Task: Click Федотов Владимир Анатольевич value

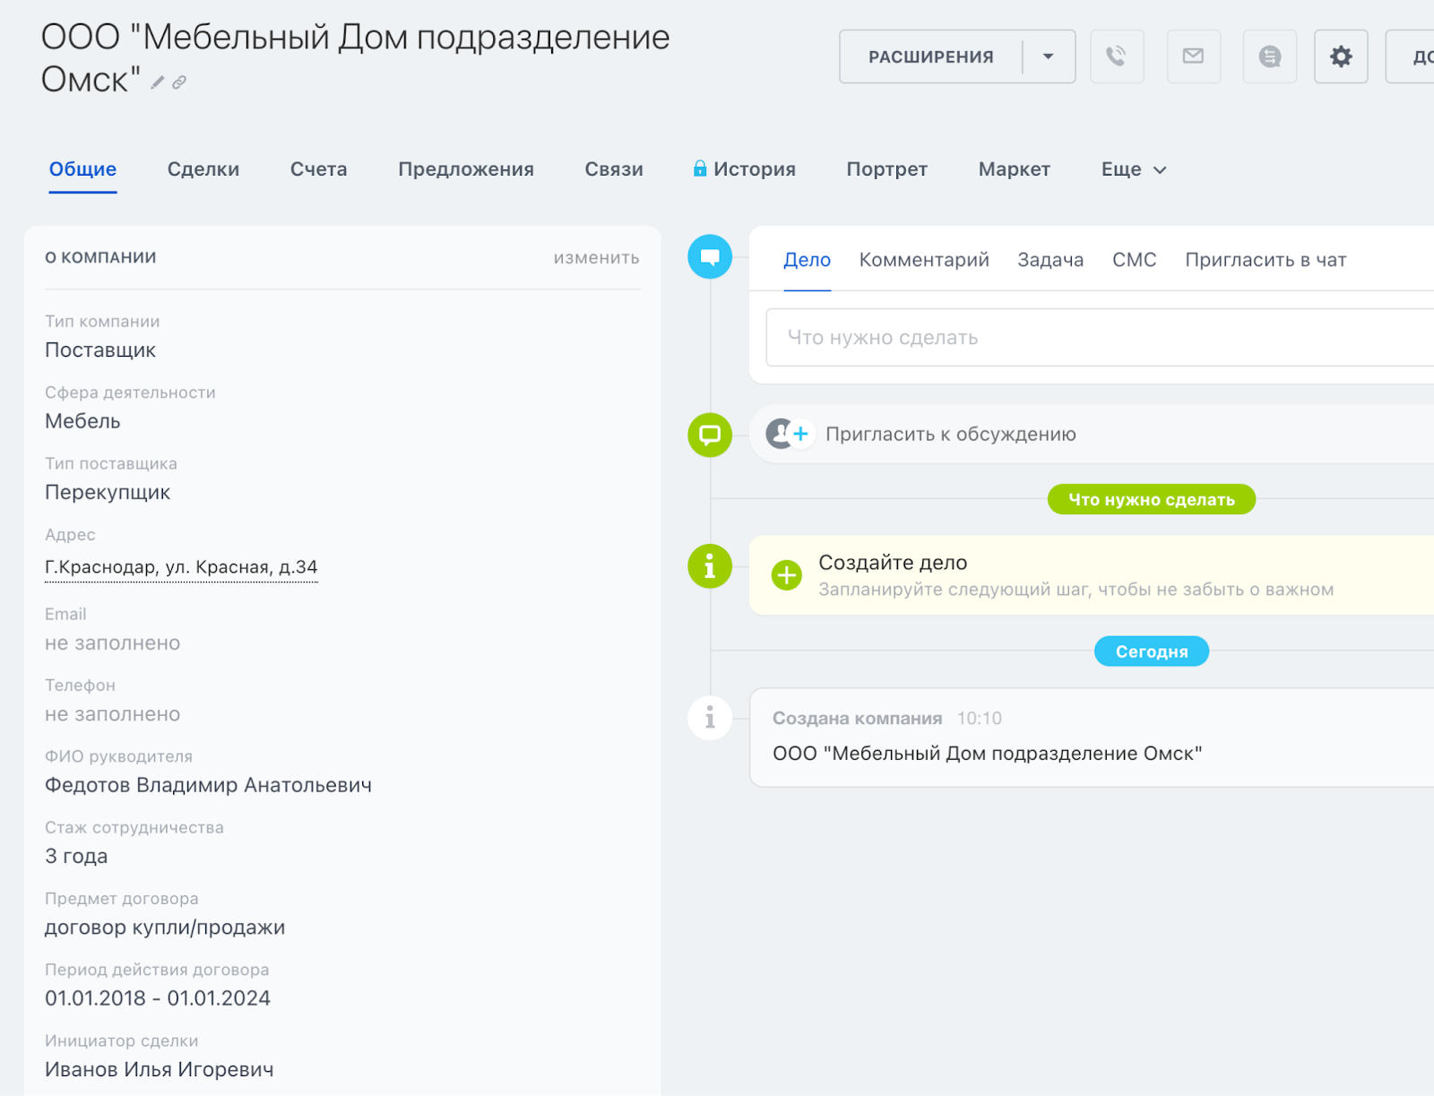Action: coord(208,785)
